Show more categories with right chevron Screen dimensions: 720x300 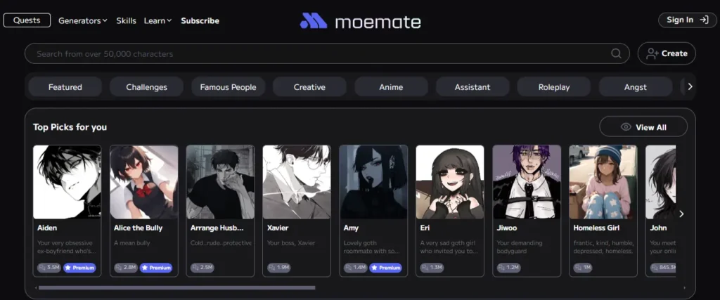tap(690, 86)
